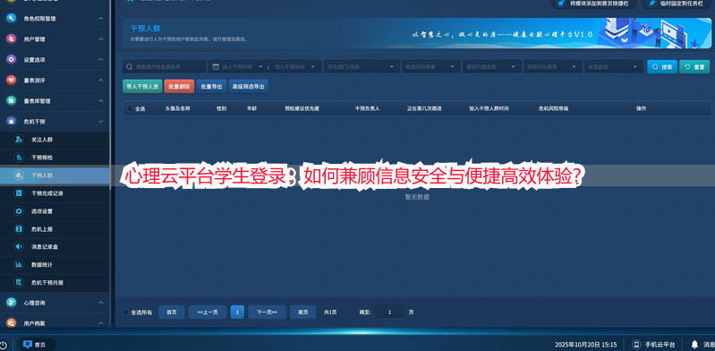Click the power icon in taskbar
This screenshot has width=715, height=351.
pos(3,345)
